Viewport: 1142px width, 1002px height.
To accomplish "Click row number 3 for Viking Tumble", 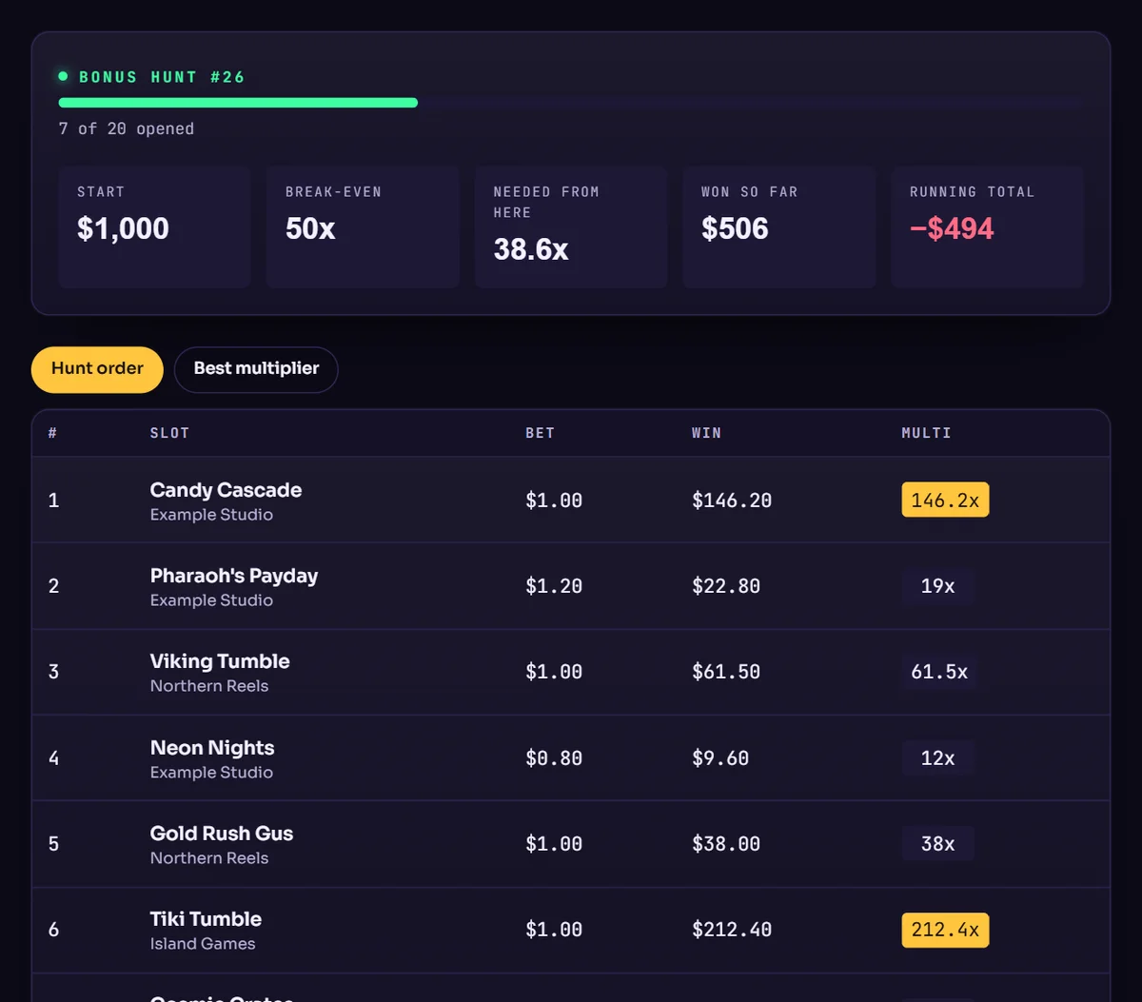I will 53,672.
